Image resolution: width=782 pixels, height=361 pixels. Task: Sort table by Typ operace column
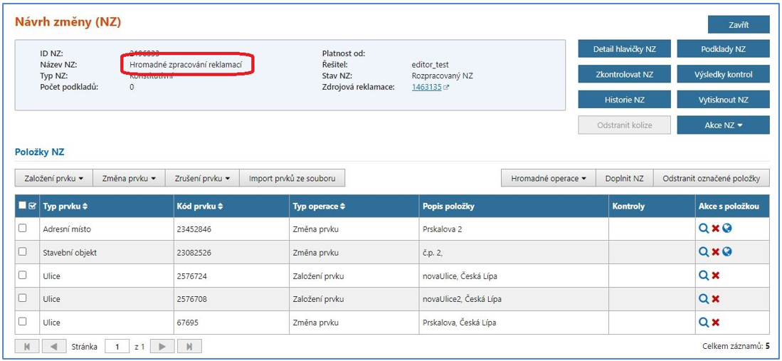click(x=319, y=206)
